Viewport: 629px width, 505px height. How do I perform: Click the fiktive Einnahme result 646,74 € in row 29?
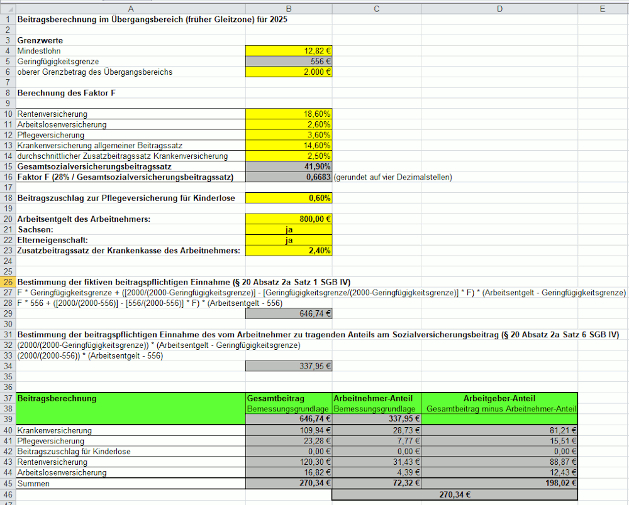click(x=289, y=313)
